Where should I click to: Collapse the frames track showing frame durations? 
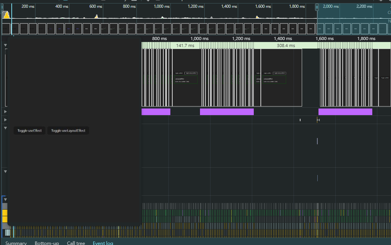click(5, 45)
